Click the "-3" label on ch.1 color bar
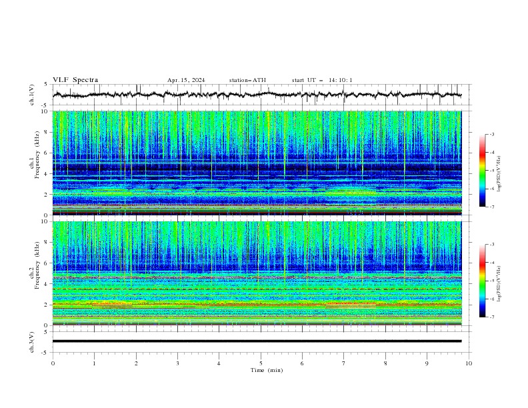This screenshot has height=408, width=528. click(x=491, y=134)
